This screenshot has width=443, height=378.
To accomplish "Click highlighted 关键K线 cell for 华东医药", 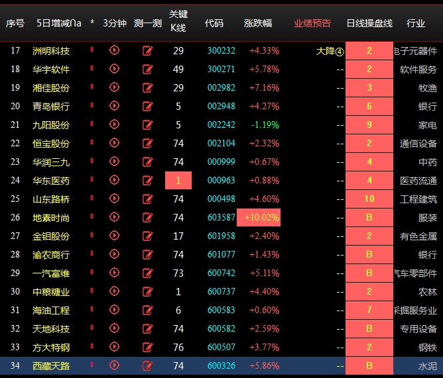I will pyautogui.click(x=178, y=180).
